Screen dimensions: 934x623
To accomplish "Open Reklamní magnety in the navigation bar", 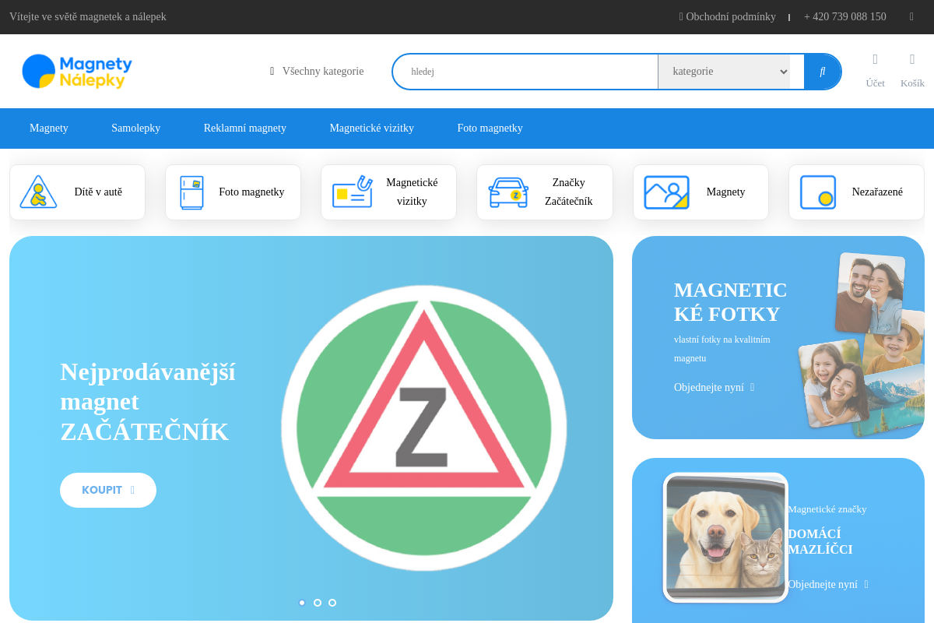I will [x=244, y=128].
